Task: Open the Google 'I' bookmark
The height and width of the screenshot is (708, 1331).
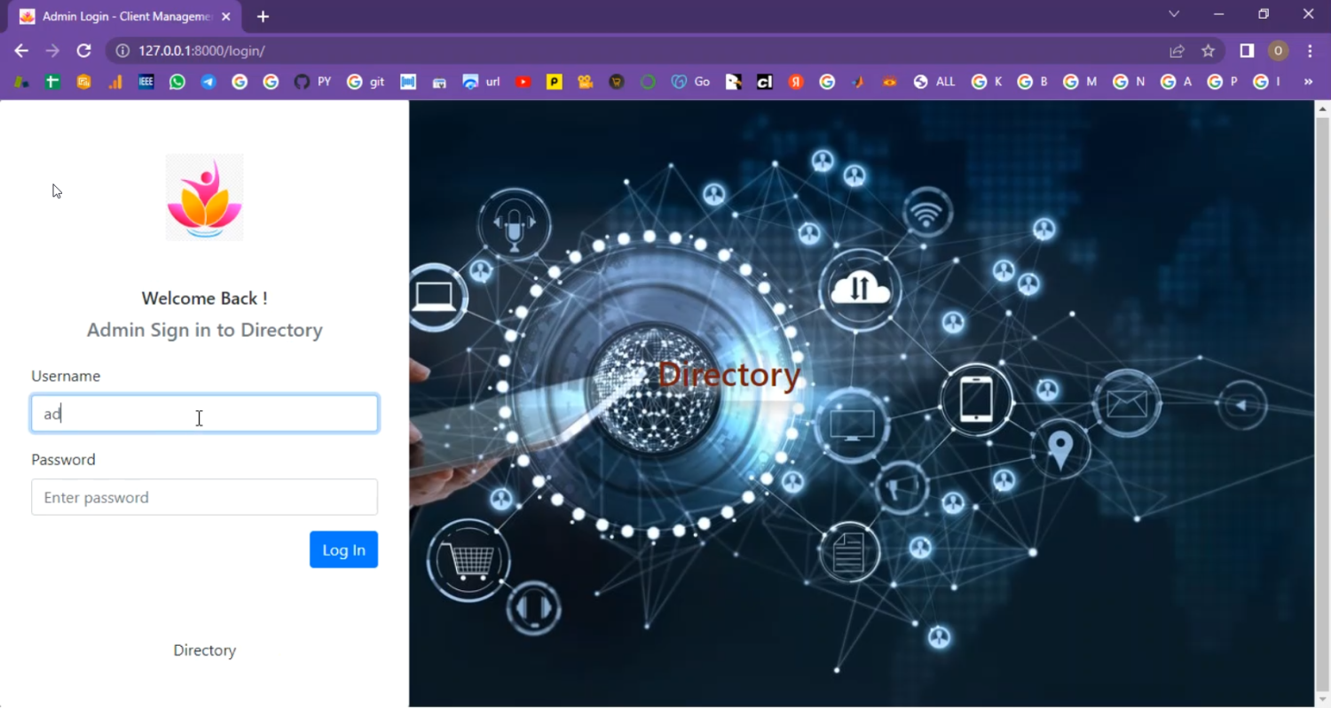Action: [1267, 82]
